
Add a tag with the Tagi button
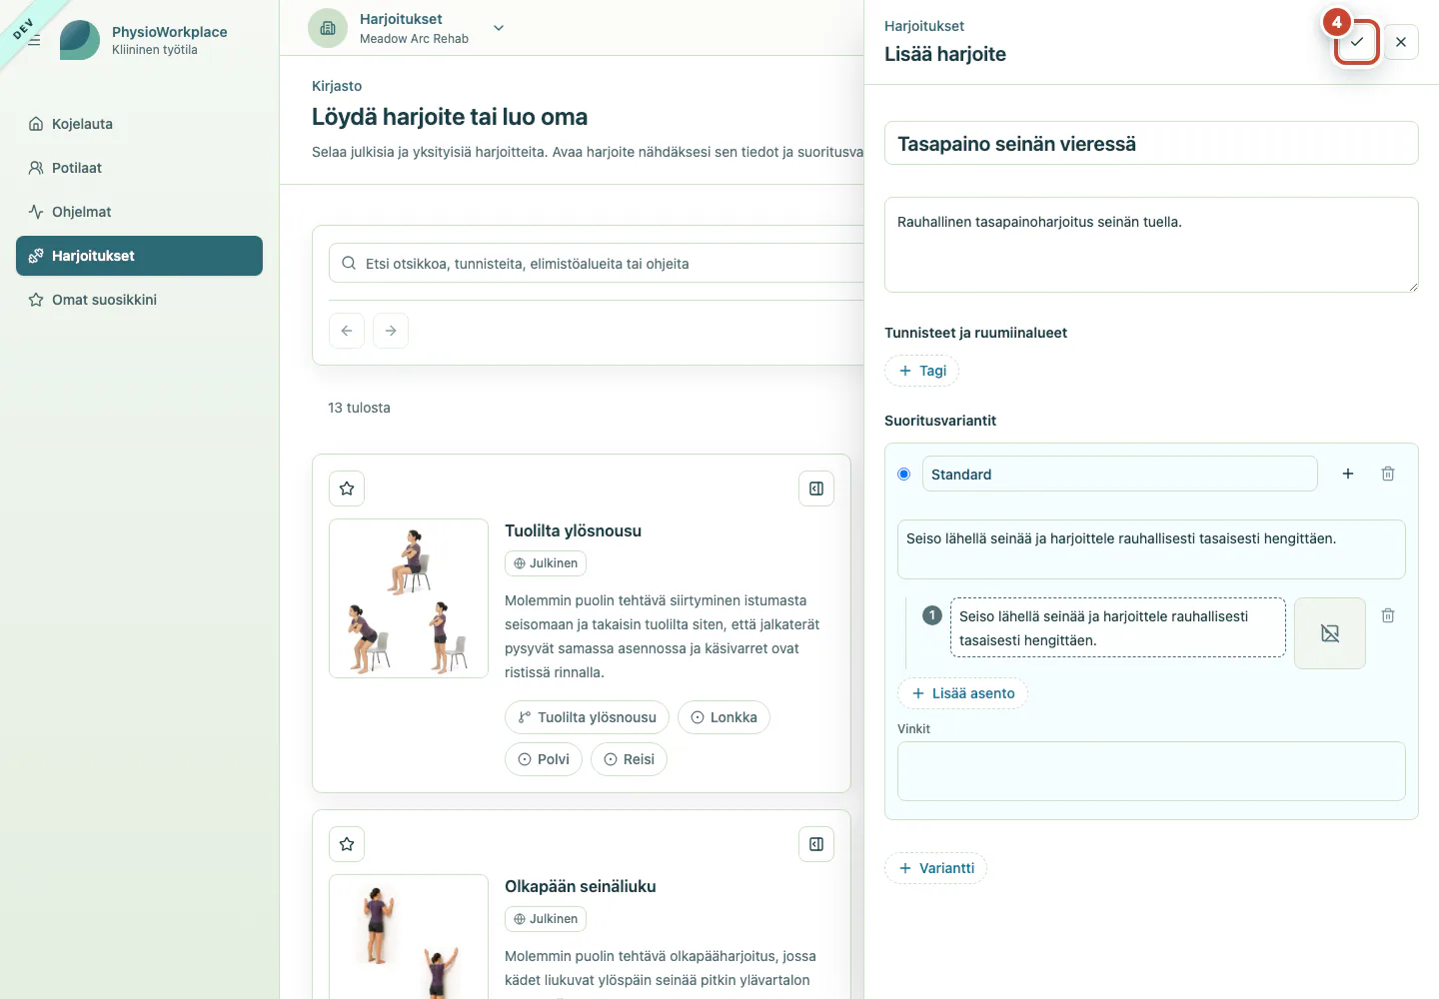click(x=921, y=371)
